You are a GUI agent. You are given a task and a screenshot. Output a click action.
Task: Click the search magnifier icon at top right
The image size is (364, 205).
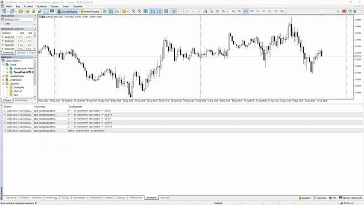coord(338,11)
